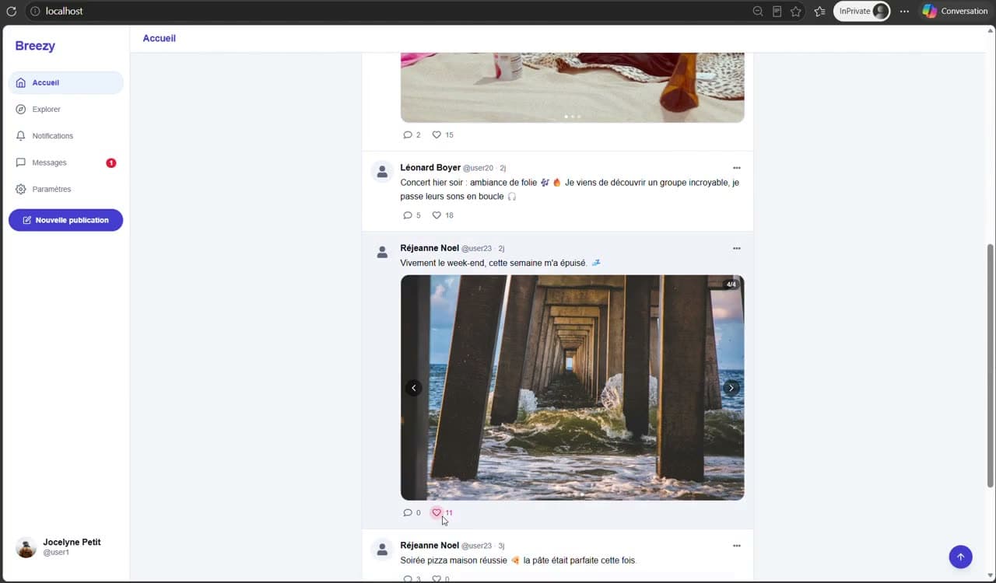The width and height of the screenshot is (996, 583).
Task: Open the InPrivate profile button
Action: coord(862,11)
